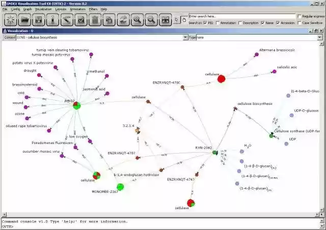Click the zoom in magnifier icon
This screenshot has width=326, height=230.
137,20
